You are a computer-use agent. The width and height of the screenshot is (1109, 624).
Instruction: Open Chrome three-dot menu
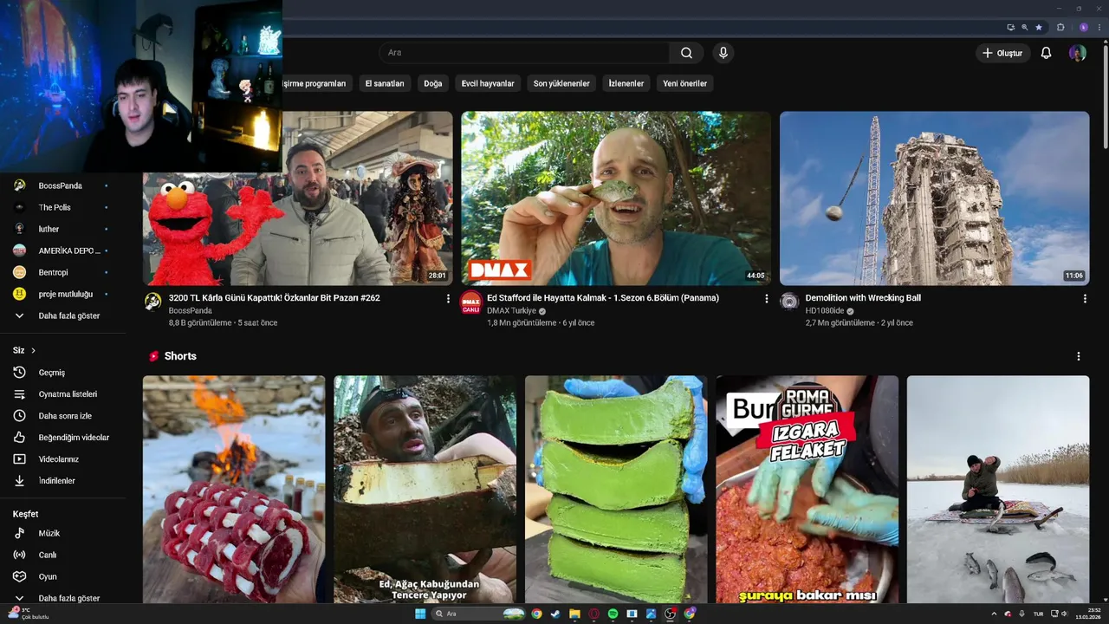(x=1099, y=27)
